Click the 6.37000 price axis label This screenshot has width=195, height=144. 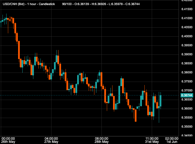pos(187,90)
